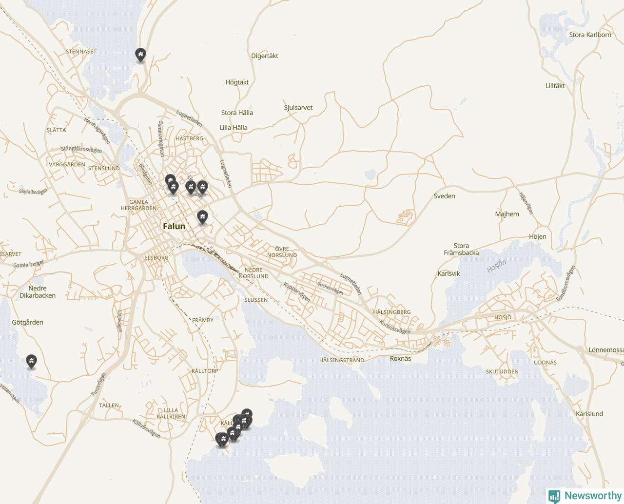Open the house marker right of Falun label
Viewport: 624px width, 504px height.
(x=202, y=217)
